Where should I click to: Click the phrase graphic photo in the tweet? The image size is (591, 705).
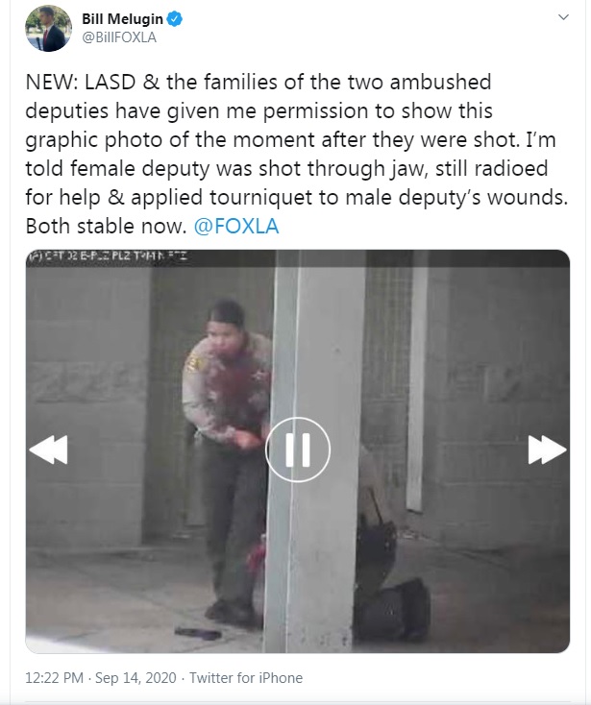pos(93,140)
